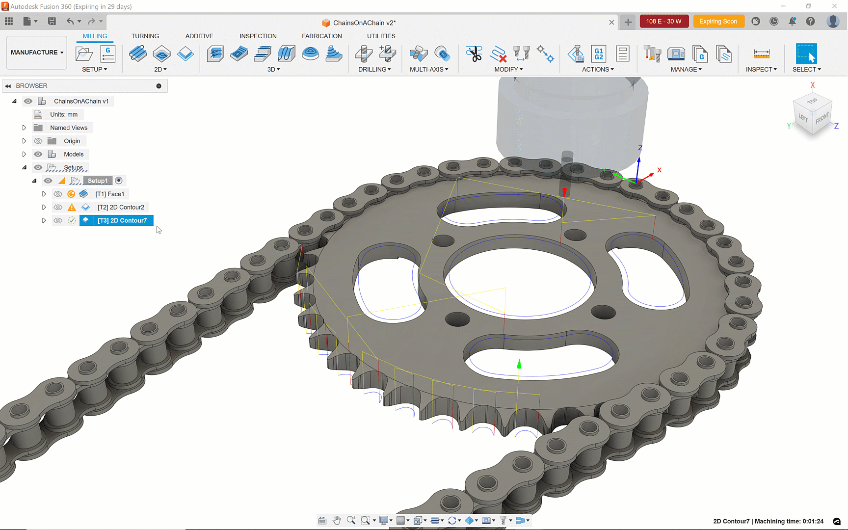Activate the Setup1 radio button
The width and height of the screenshot is (848, 530).
(x=119, y=181)
